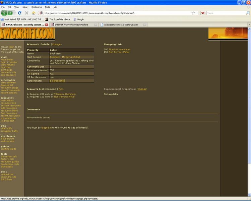Image resolution: width=251 pixels, height=201 pixels.
Task: Click the Stop loading X icon
Action: point(26,13)
